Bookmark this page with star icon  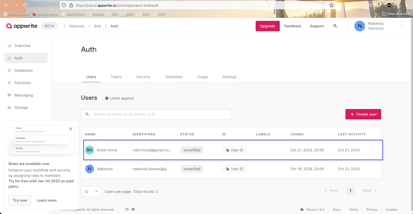click(331, 5)
